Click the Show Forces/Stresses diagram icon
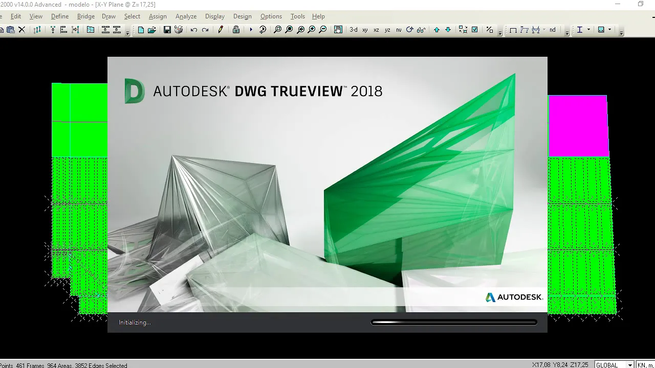This screenshot has width=655, height=368. (536, 30)
